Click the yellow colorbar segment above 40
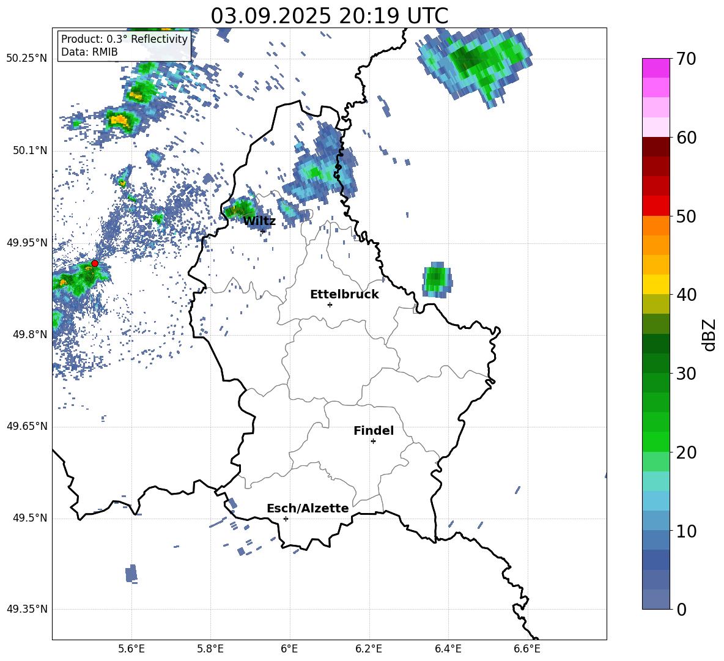Viewport: 724px width, 661px height. click(656, 284)
